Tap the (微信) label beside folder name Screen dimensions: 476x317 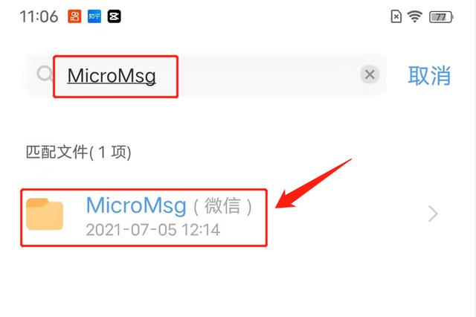(223, 206)
